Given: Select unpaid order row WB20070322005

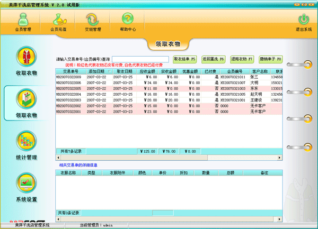Looking at the screenshot, I should click(70, 88).
